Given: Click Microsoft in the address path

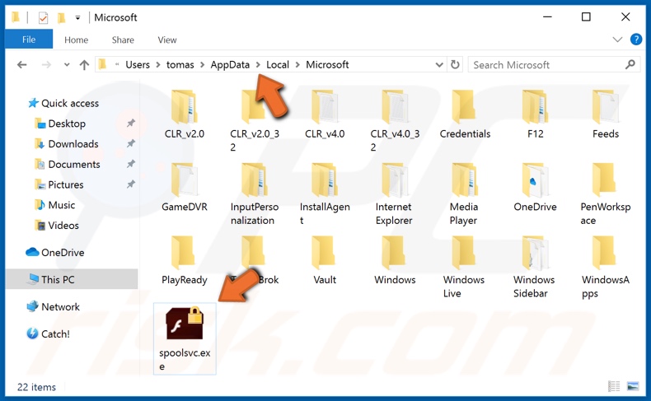Looking at the screenshot, I should (327, 65).
